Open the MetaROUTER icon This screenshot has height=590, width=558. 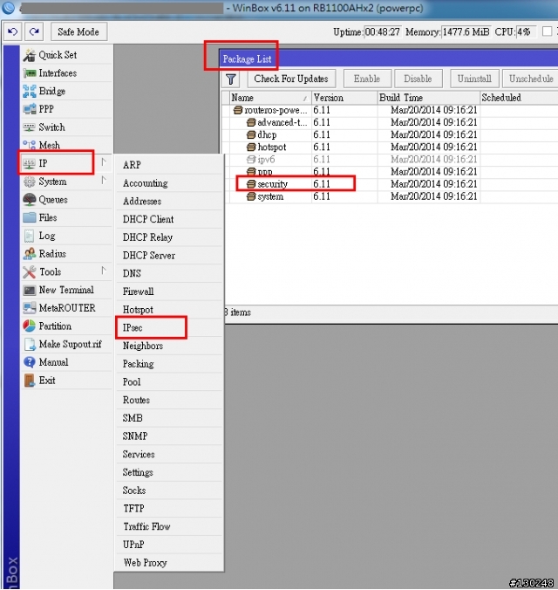pos(30,308)
